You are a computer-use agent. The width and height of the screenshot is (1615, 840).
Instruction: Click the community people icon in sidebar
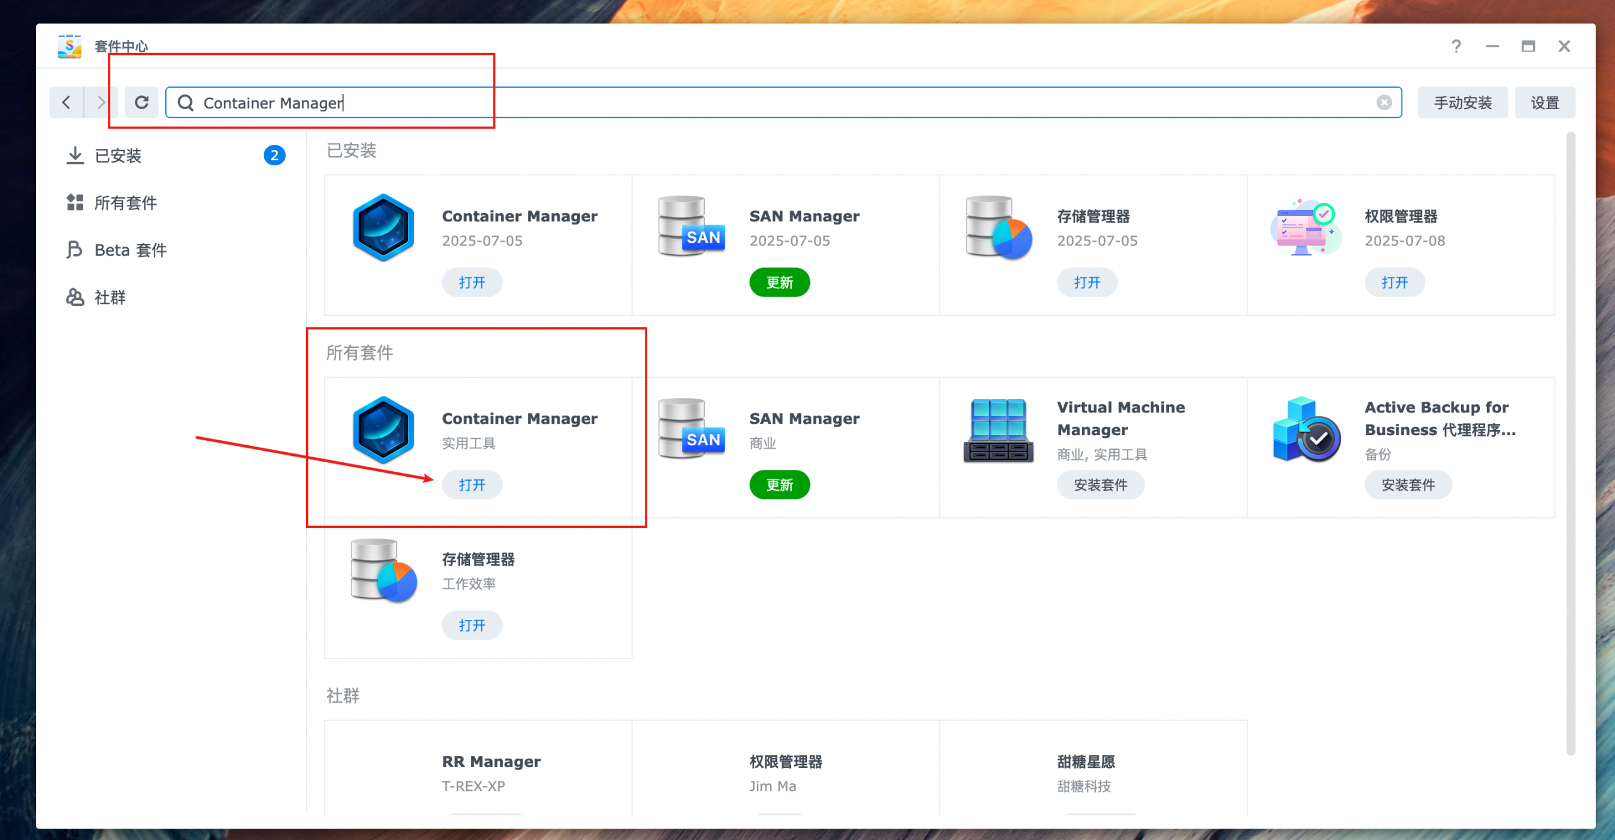(75, 297)
